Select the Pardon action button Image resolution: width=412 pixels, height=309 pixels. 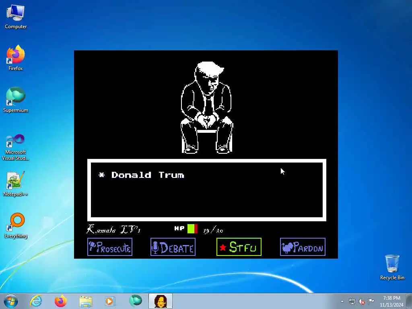[303, 247]
